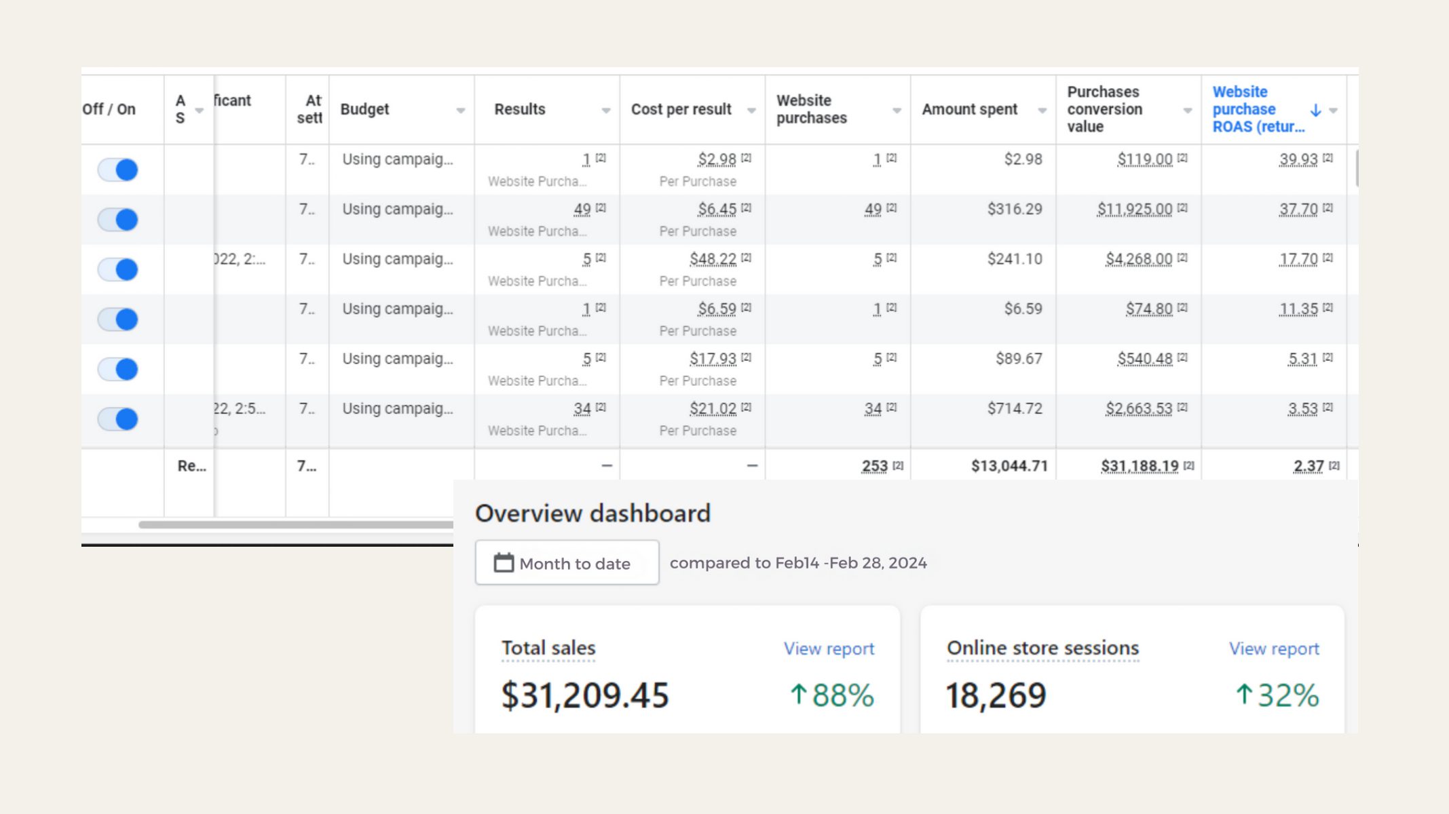
Task: Turn off the first campaign row toggle
Action: [x=117, y=170]
